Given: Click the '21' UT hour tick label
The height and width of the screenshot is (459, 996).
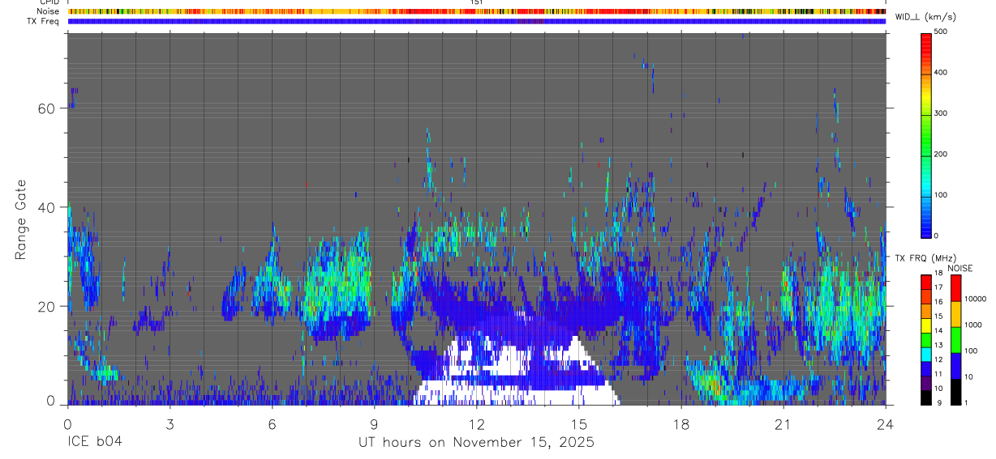Looking at the screenshot, I should click(x=783, y=423).
